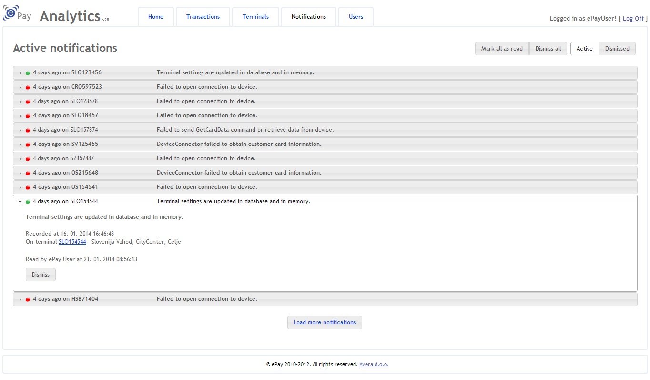Dismiss the SLO154544 notification
Viewport: 650px width, 380px height.
(x=41, y=275)
